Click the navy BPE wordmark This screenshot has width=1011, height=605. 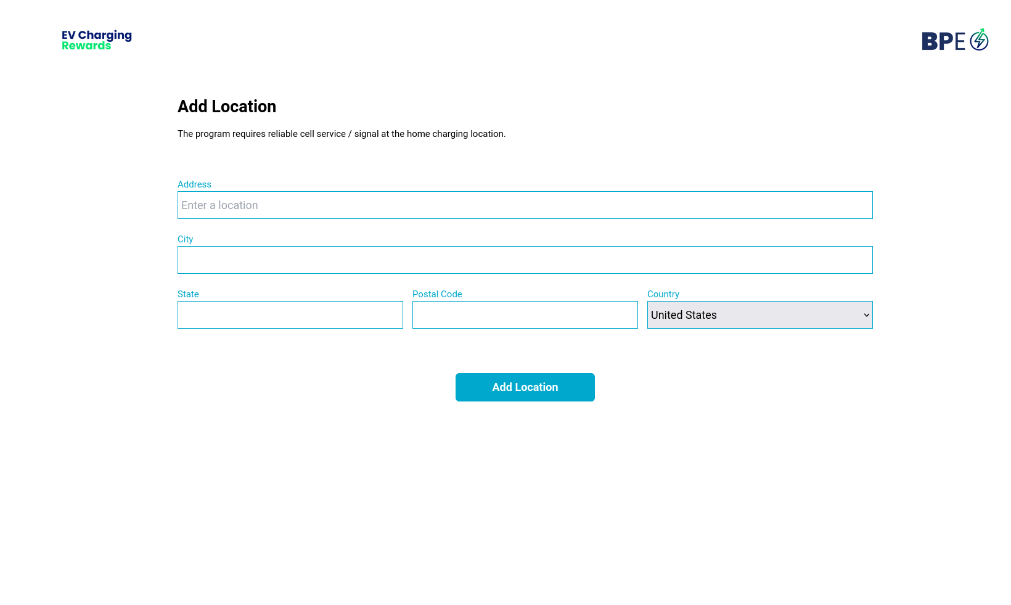click(942, 41)
